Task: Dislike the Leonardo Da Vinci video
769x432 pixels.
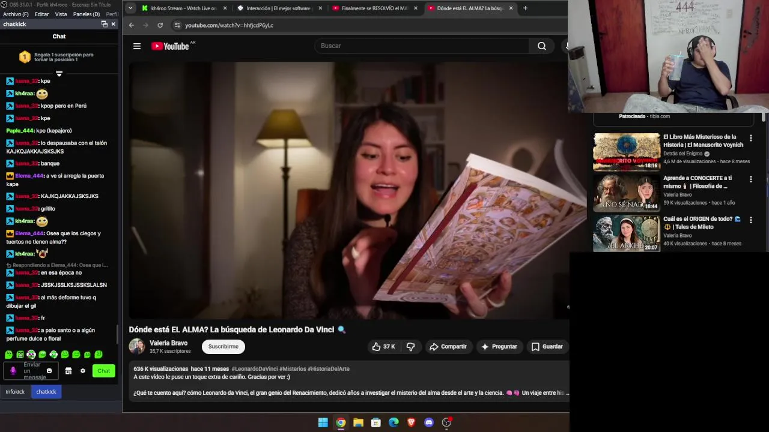Action: (411, 347)
